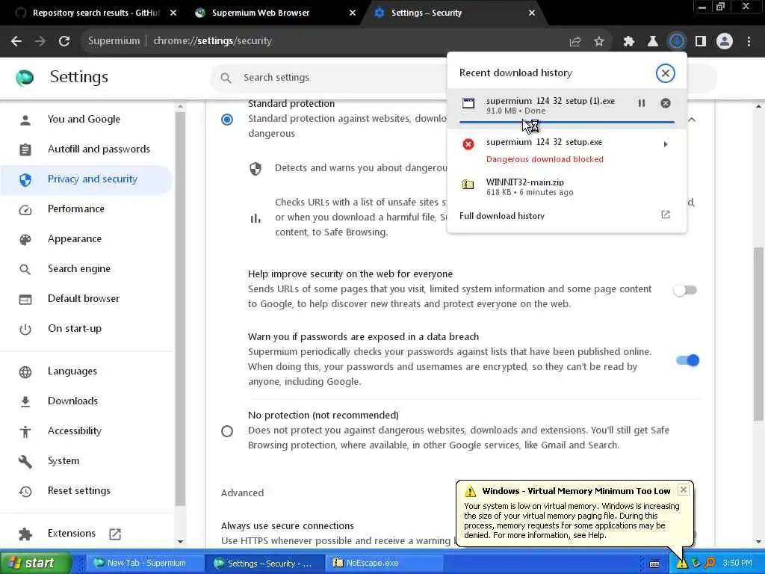
Task: Open the Windows Start menu
Action: (x=36, y=563)
